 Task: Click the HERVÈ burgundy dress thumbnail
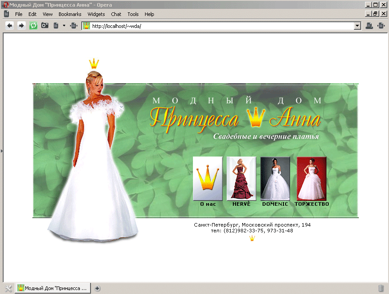241,178
